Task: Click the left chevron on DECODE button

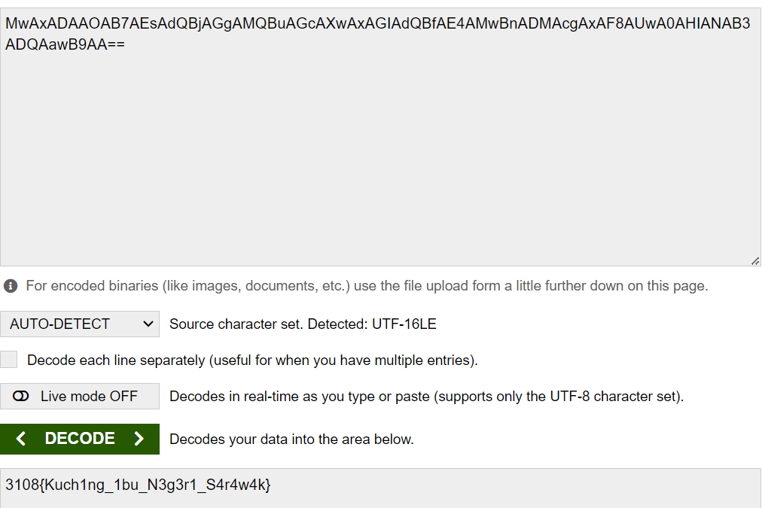Action: tap(21, 439)
